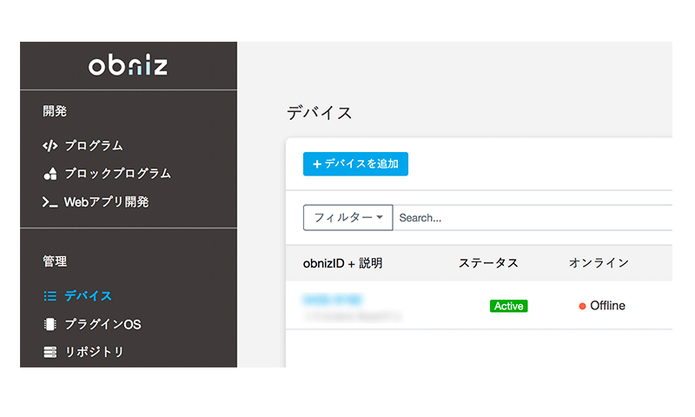Screen dimensions: 695x417
Task: Click the plus icon on デバイスを追加
Action: click(316, 164)
